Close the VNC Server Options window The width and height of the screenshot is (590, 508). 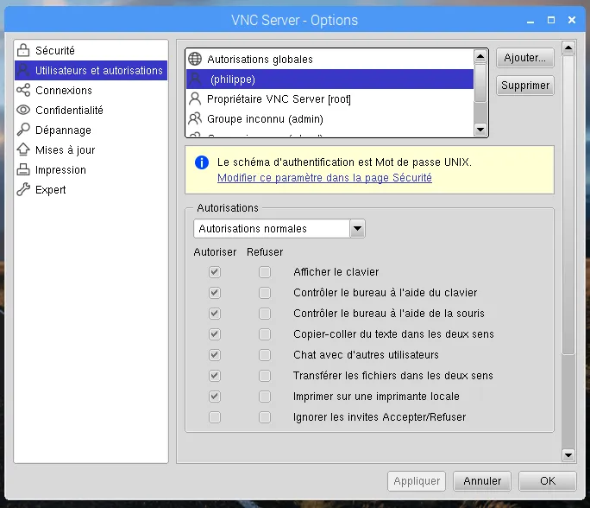pos(572,20)
